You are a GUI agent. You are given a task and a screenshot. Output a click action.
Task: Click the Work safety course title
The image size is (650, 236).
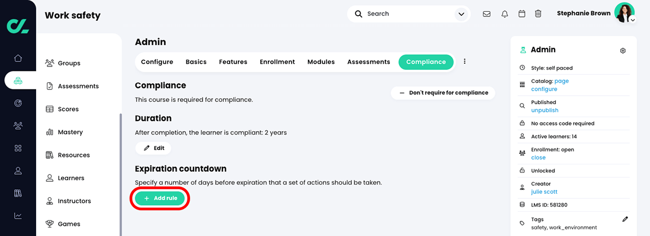click(73, 16)
